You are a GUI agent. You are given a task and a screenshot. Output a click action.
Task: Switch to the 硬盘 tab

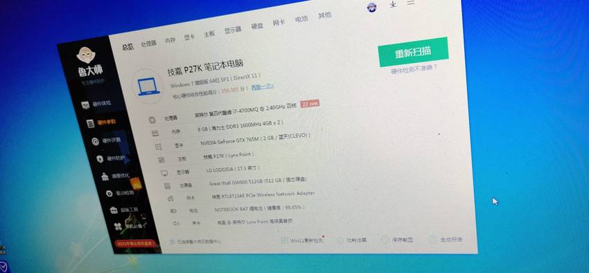tap(257, 26)
